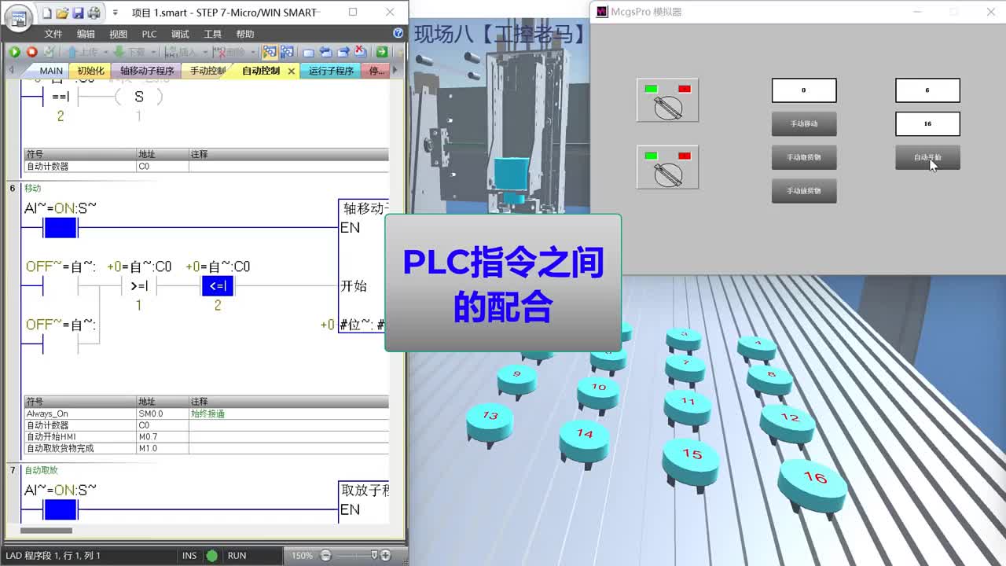This screenshot has height=566, width=1006.
Task: Switch to the 运行子程序 tab
Action: coord(331,71)
